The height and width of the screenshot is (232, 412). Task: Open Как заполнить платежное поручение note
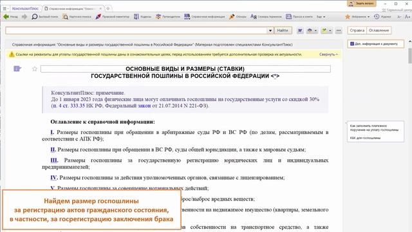tap(374, 128)
